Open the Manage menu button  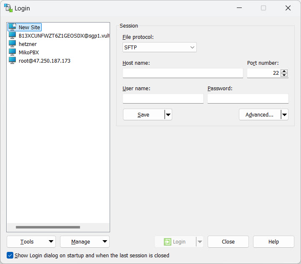[x=85, y=242]
